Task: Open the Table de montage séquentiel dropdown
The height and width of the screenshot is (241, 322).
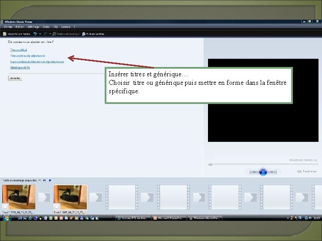Action: tap(40, 180)
